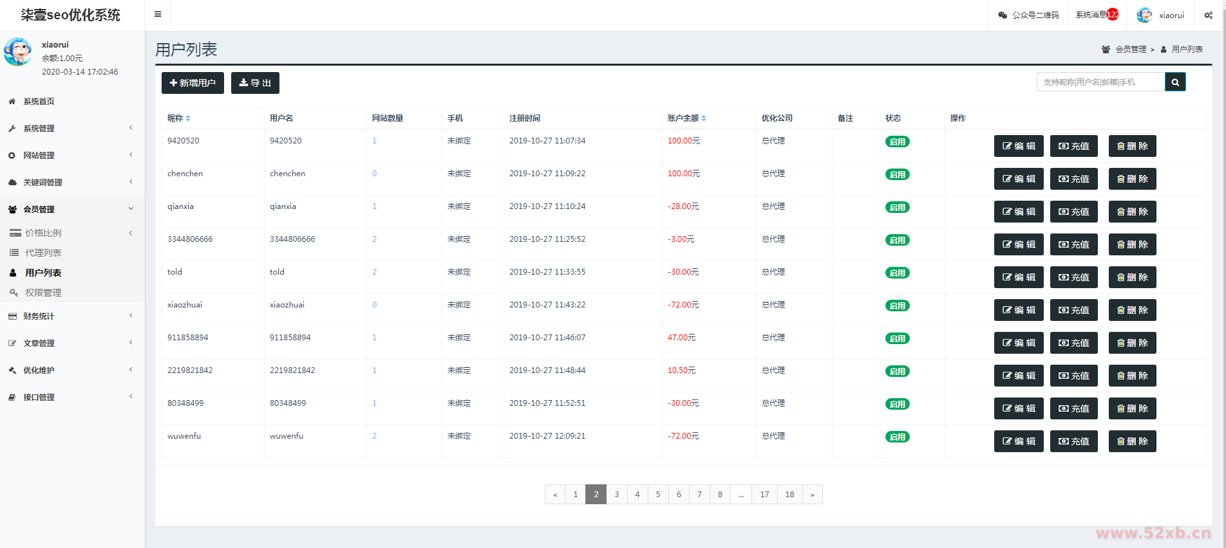Image resolution: width=1226 pixels, height=548 pixels.
Task: Click the settings gears icon in header
Action: [1208, 15]
